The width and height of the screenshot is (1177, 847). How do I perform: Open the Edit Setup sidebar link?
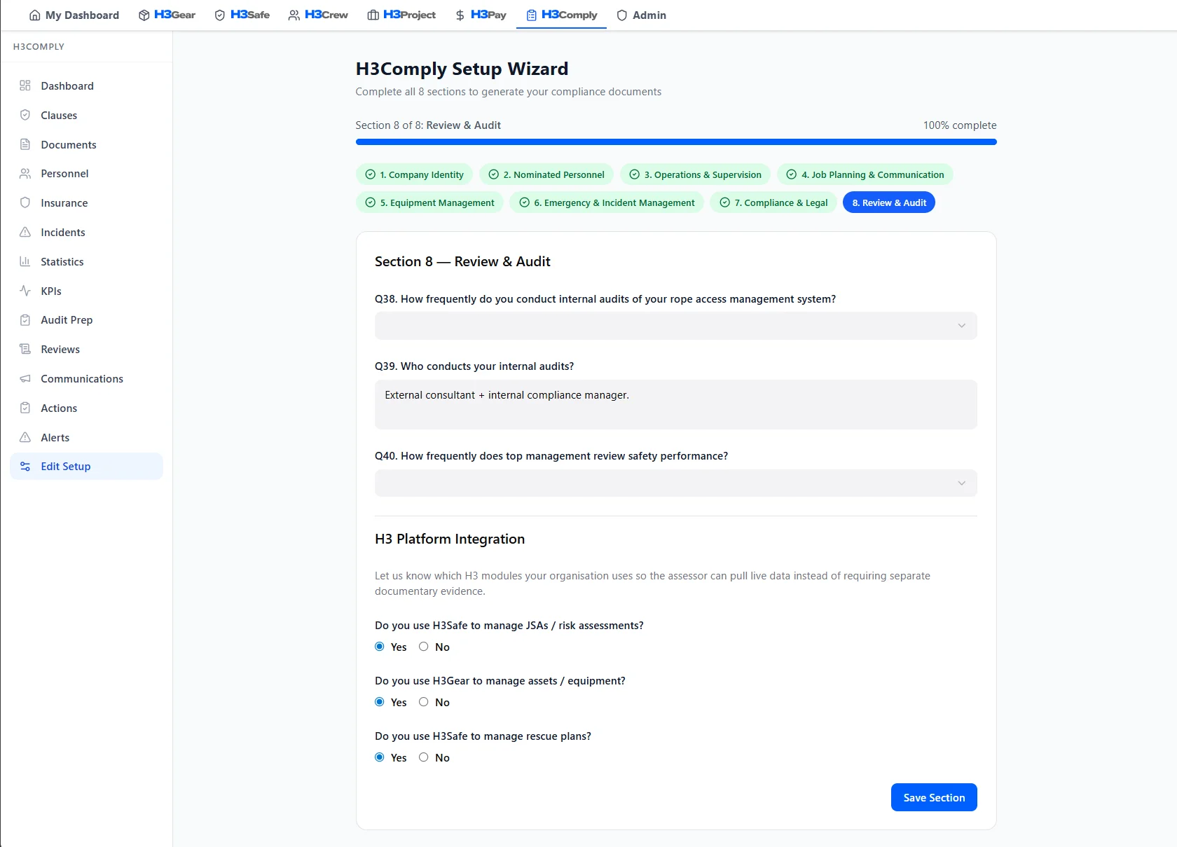86,466
